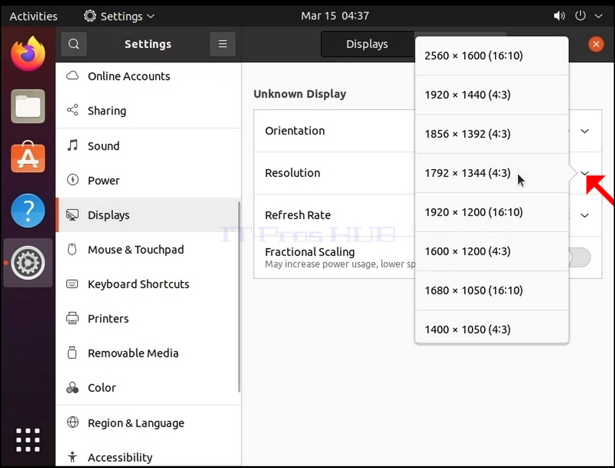Open the Activities overview
Screen dimensions: 615x468
pyautogui.click(x=33, y=16)
